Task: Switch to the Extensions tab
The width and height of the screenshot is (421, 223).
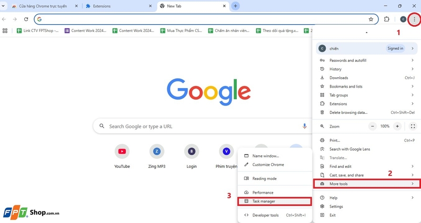Action: click(118, 6)
